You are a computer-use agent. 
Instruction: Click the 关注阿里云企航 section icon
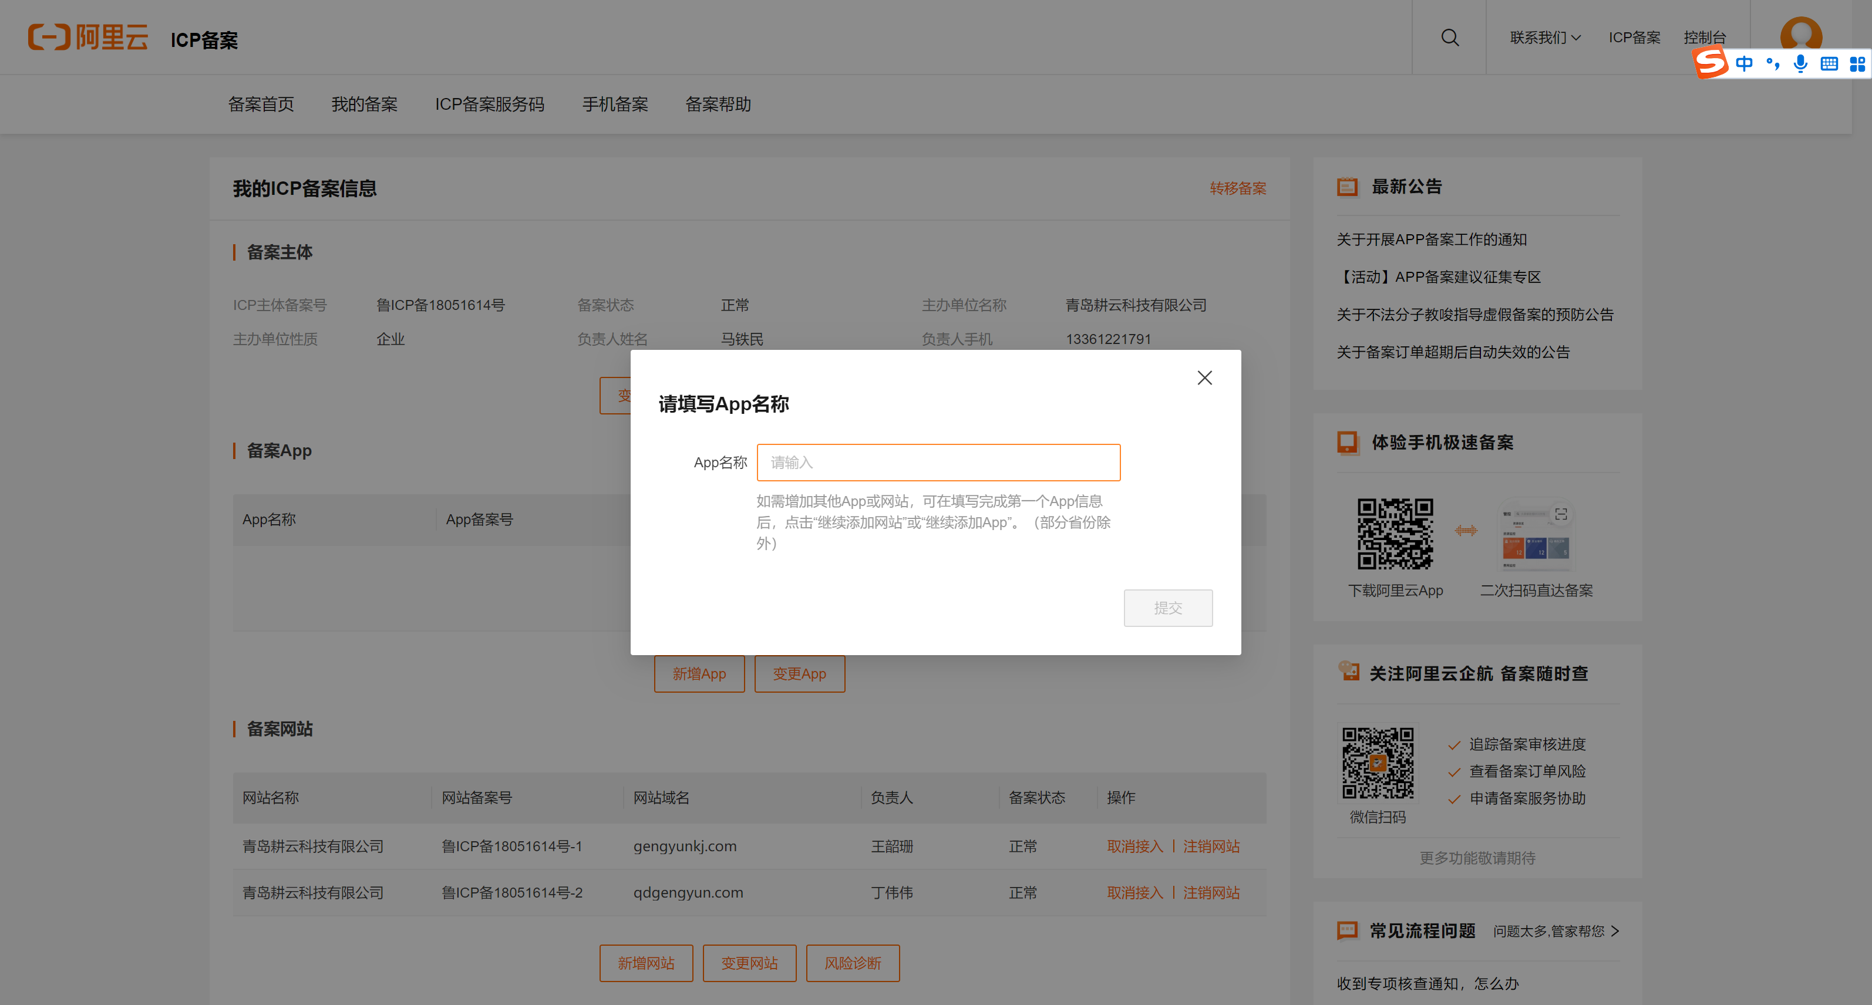pyautogui.click(x=1348, y=672)
